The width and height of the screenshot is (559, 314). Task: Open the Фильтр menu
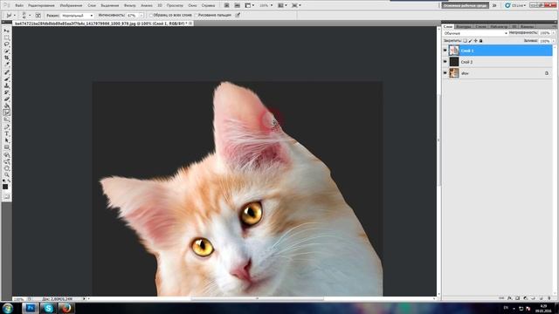click(130, 5)
